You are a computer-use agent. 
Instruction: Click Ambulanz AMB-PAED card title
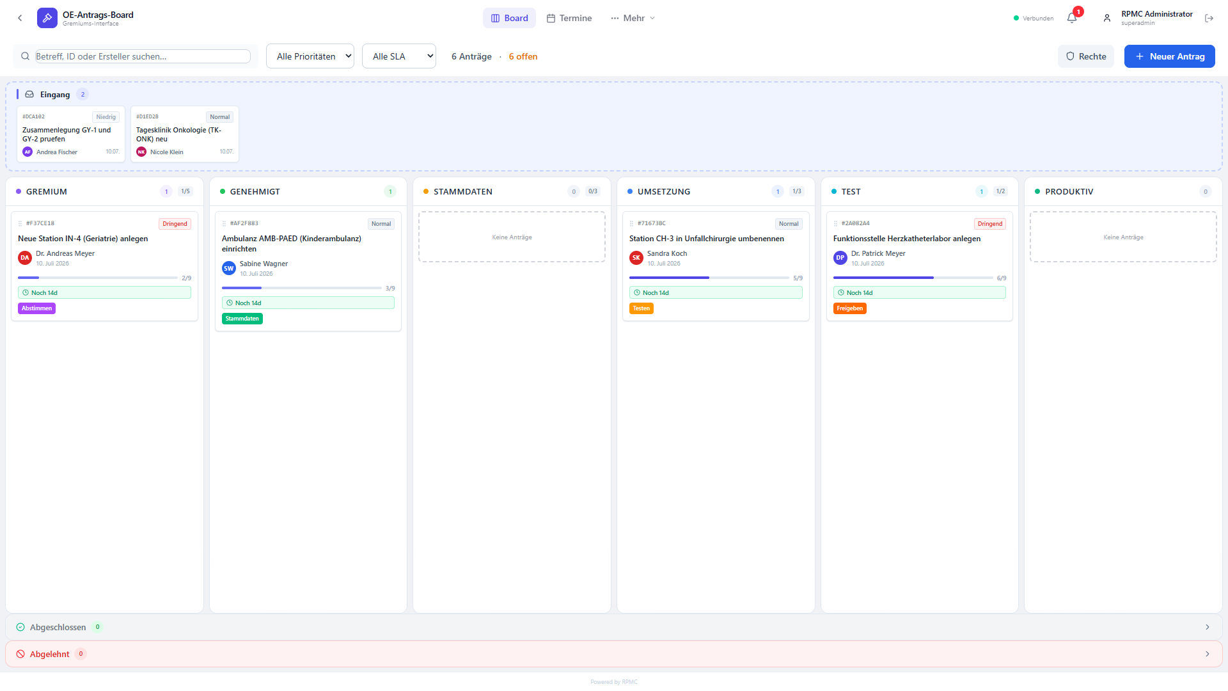292,244
